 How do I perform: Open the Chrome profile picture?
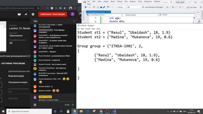point(70,8)
